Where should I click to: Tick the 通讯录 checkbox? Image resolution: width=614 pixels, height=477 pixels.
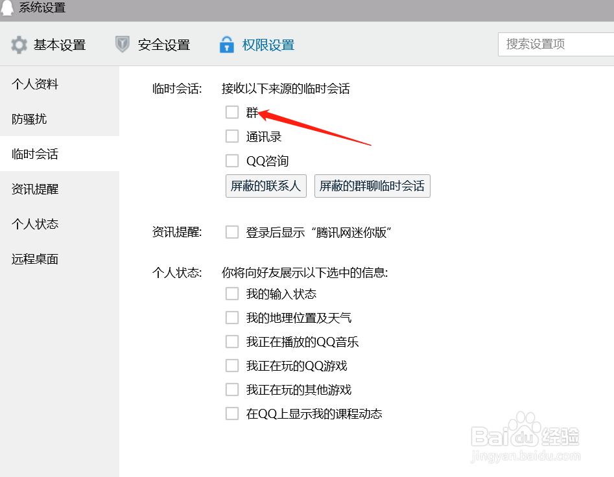click(232, 136)
